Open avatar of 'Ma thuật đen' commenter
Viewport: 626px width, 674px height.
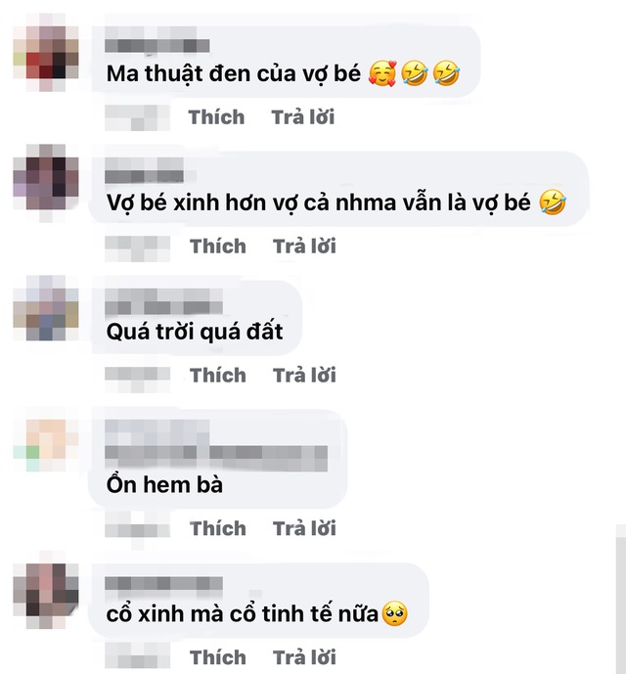coord(46,53)
